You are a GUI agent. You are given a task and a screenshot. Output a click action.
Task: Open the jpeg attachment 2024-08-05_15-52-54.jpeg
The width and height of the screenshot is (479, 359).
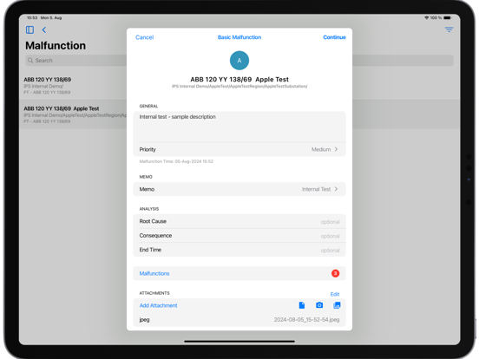coord(239,320)
